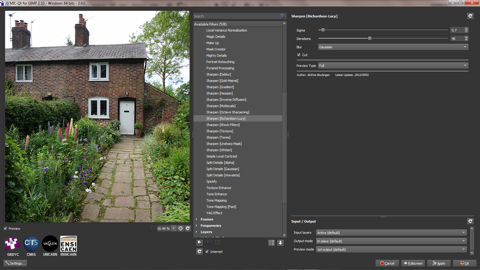Image resolution: width=480 pixels, height=270 pixels.
Task: Click the expand/collapse all down-arrow icon
Action: tap(280, 243)
